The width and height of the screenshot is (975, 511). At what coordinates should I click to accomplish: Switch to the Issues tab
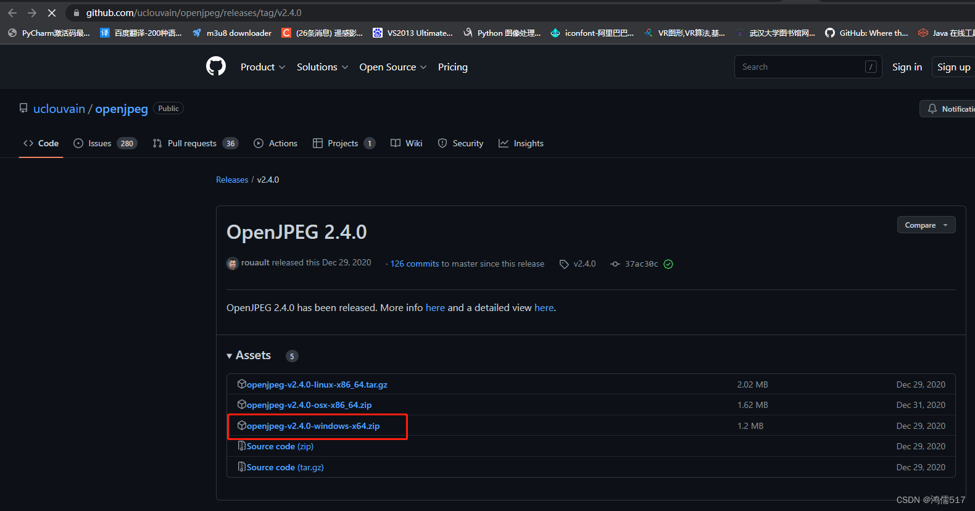(x=105, y=143)
